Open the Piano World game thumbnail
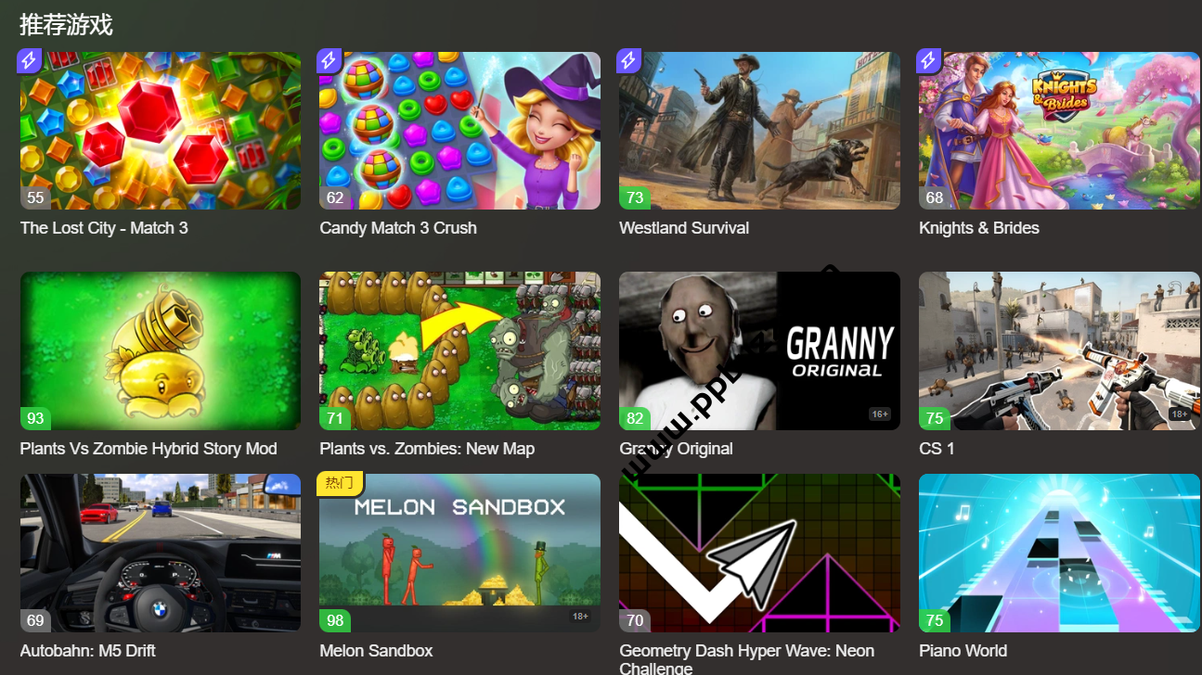This screenshot has height=675, width=1202. pos(1059,554)
